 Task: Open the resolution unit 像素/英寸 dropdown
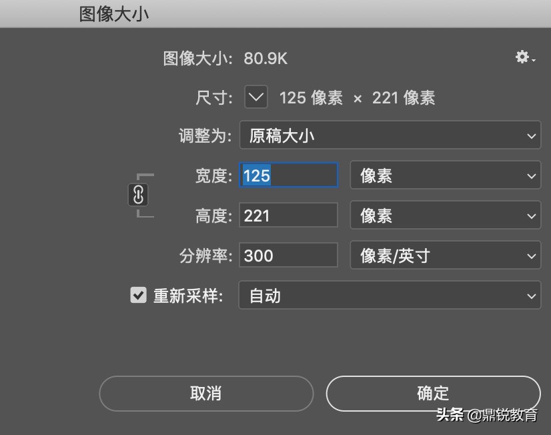click(x=445, y=256)
